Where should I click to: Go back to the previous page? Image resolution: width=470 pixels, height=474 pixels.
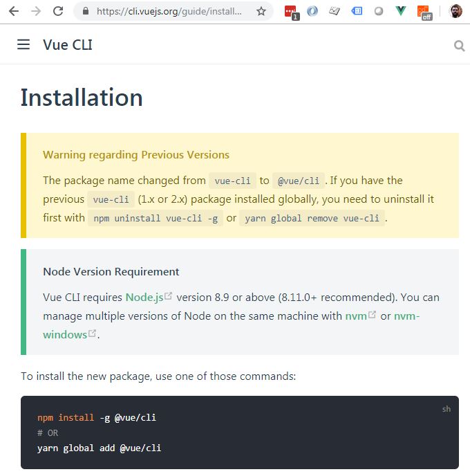coord(14,12)
